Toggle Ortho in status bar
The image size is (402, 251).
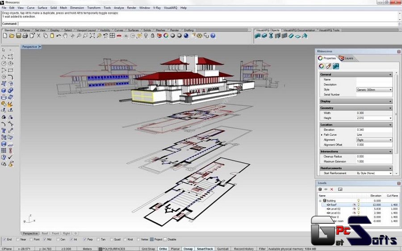pos(163,249)
